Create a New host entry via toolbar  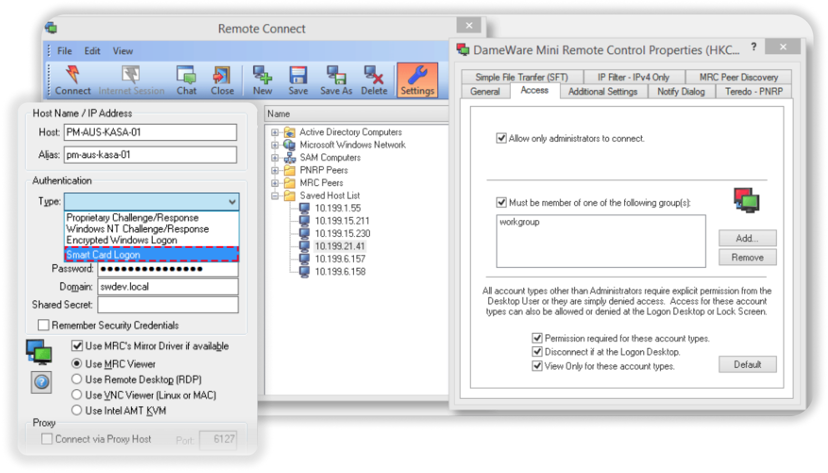tap(262, 75)
